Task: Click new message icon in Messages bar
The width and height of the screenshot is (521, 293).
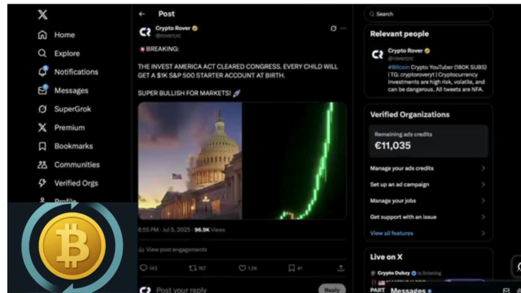Action: point(506,290)
